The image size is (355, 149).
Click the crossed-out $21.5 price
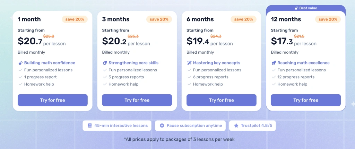coord(299,36)
